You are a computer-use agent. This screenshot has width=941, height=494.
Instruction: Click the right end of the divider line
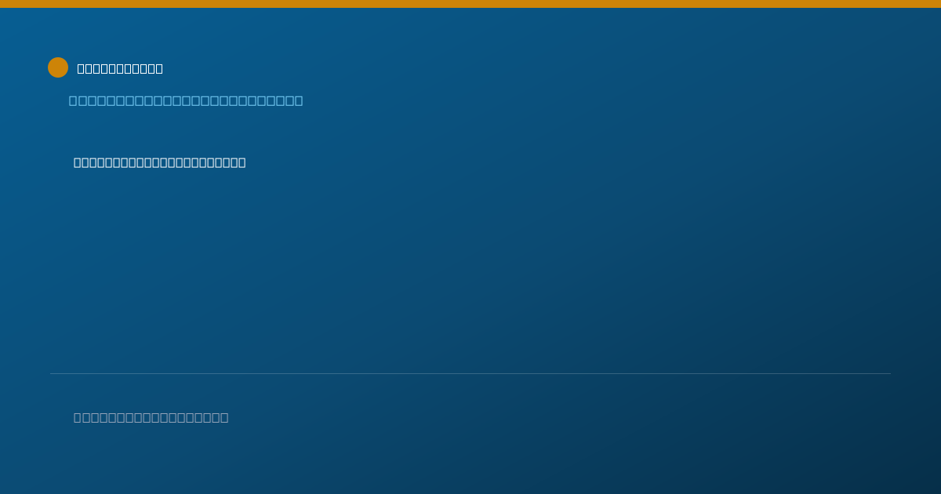click(889, 373)
